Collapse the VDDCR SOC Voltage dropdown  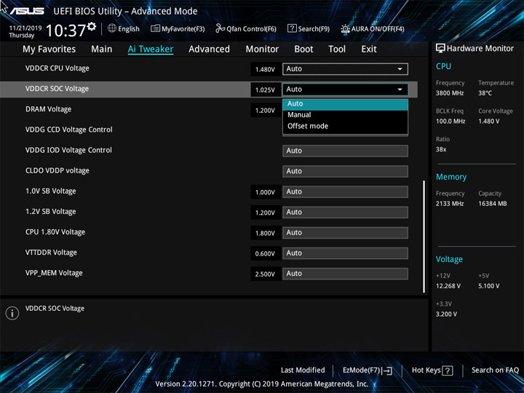pyautogui.click(x=345, y=90)
